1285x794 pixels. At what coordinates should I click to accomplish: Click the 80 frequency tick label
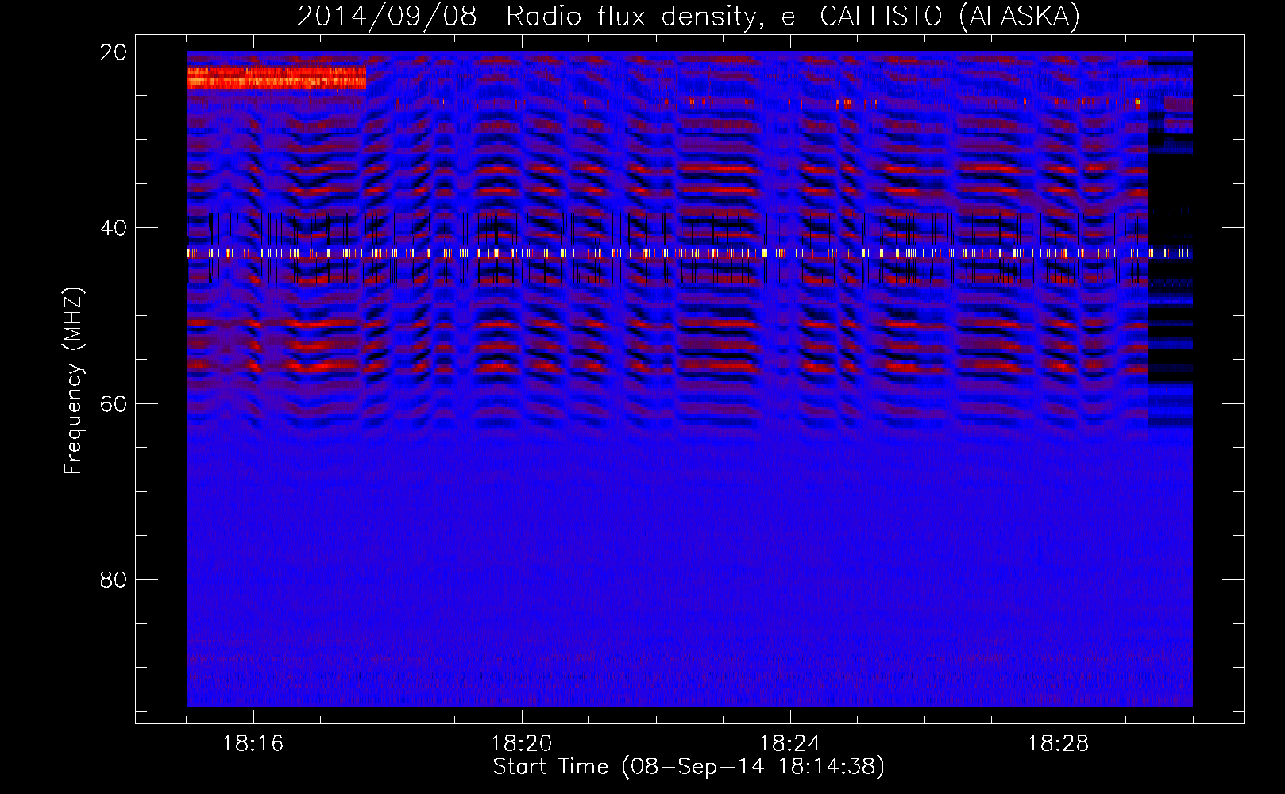(114, 580)
